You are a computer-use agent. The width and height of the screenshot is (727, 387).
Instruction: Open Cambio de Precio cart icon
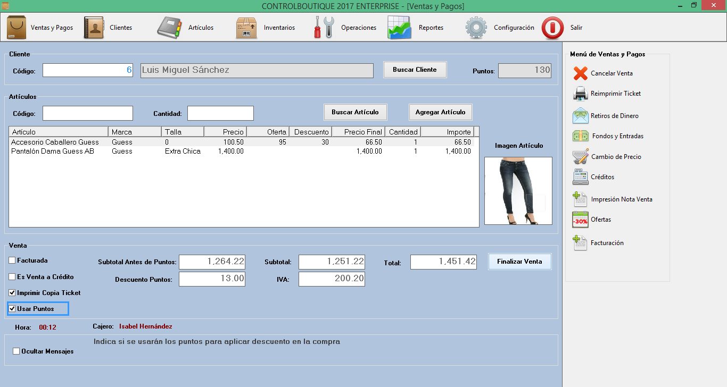580,157
